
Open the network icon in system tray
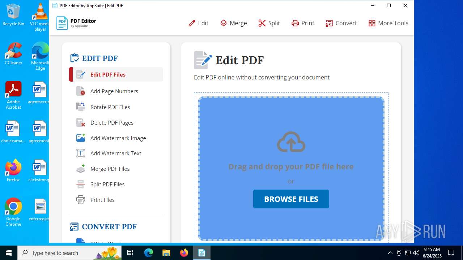tap(408, 253)
